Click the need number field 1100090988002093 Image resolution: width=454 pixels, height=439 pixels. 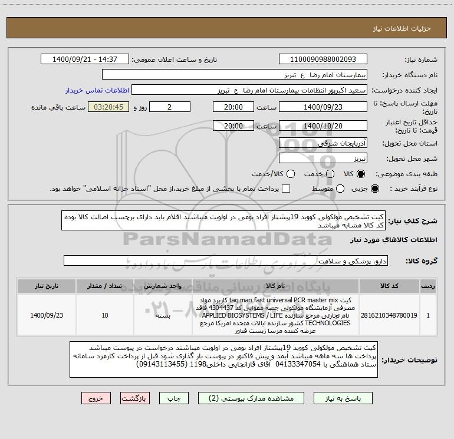323,59
